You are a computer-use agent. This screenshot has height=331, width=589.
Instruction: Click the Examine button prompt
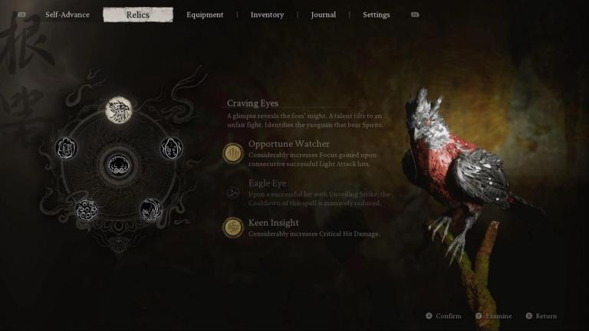coord(494,316)
